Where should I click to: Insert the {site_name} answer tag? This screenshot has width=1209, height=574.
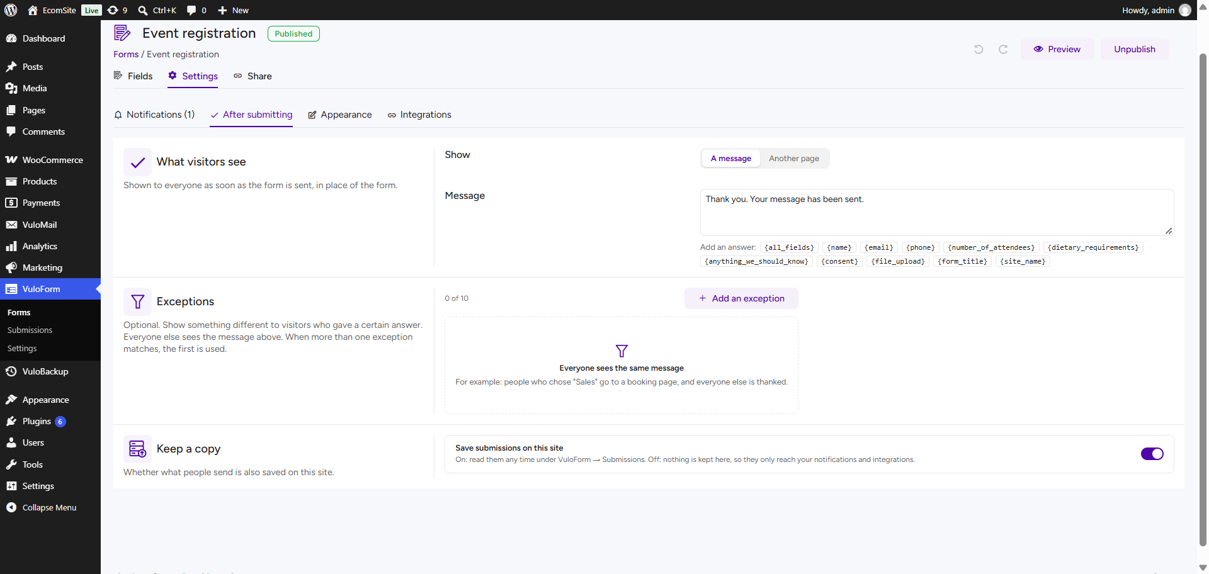tap(1022, 261)
